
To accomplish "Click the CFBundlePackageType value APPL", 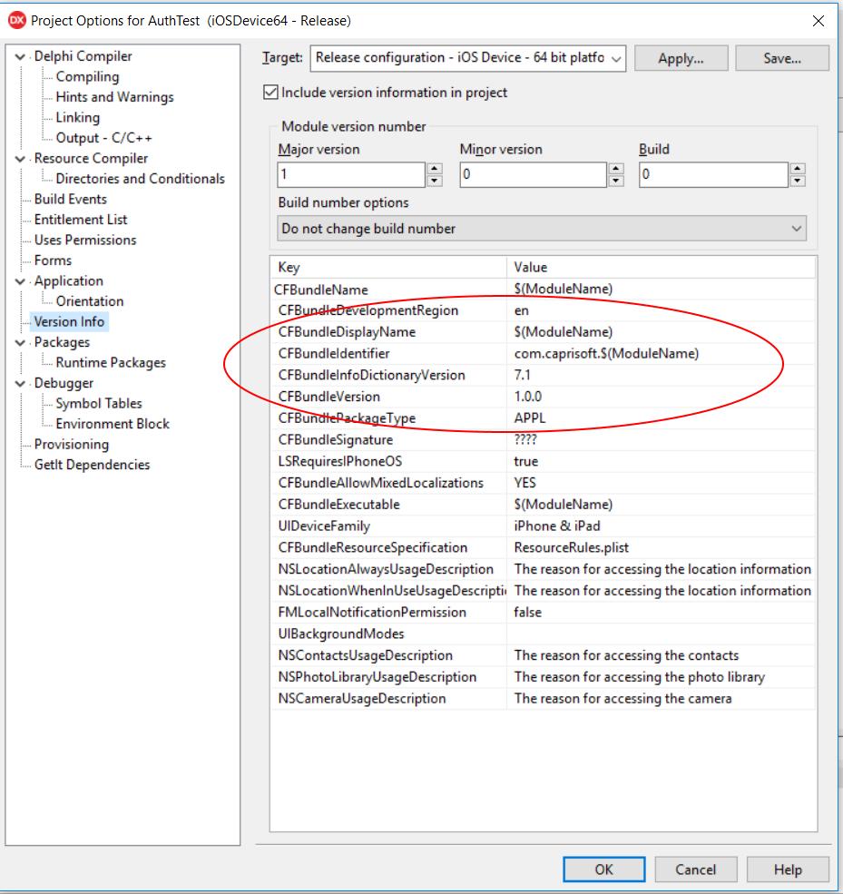I will (x=530, y=418).
